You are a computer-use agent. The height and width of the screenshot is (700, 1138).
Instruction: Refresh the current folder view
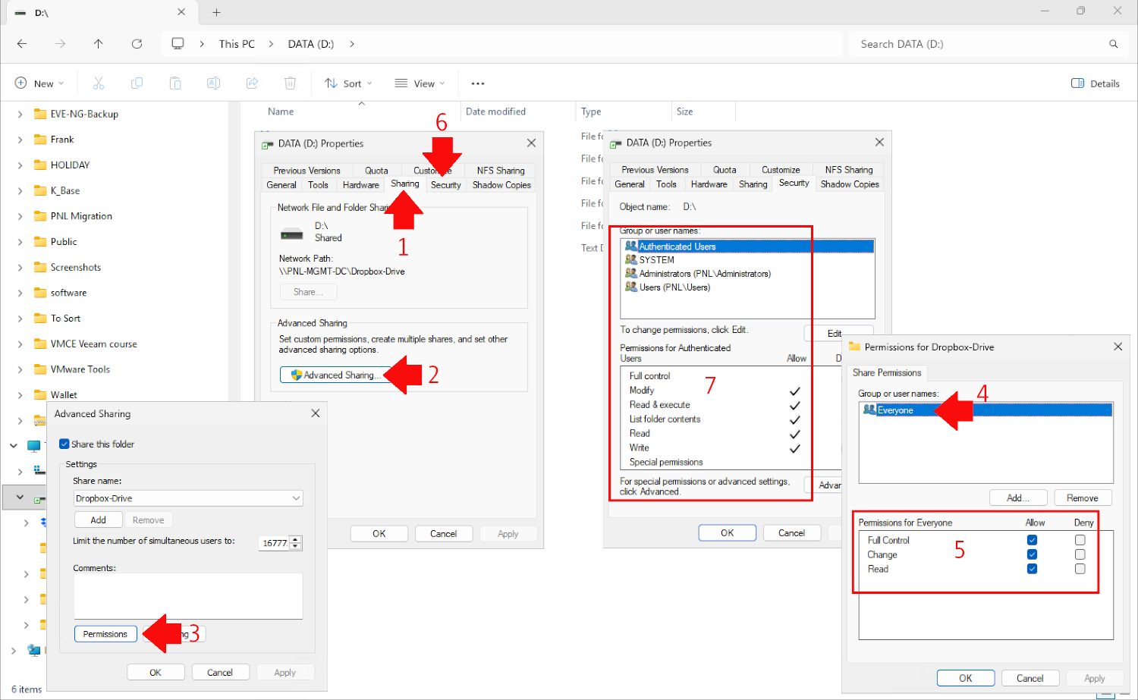(137, 44)
